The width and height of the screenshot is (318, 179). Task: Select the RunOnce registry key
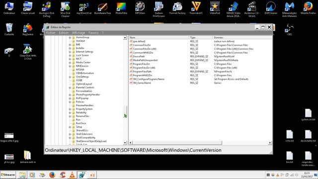(80, 123)
